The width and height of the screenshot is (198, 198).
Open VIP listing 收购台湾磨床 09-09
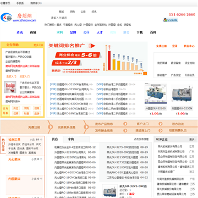coord(111,89)
